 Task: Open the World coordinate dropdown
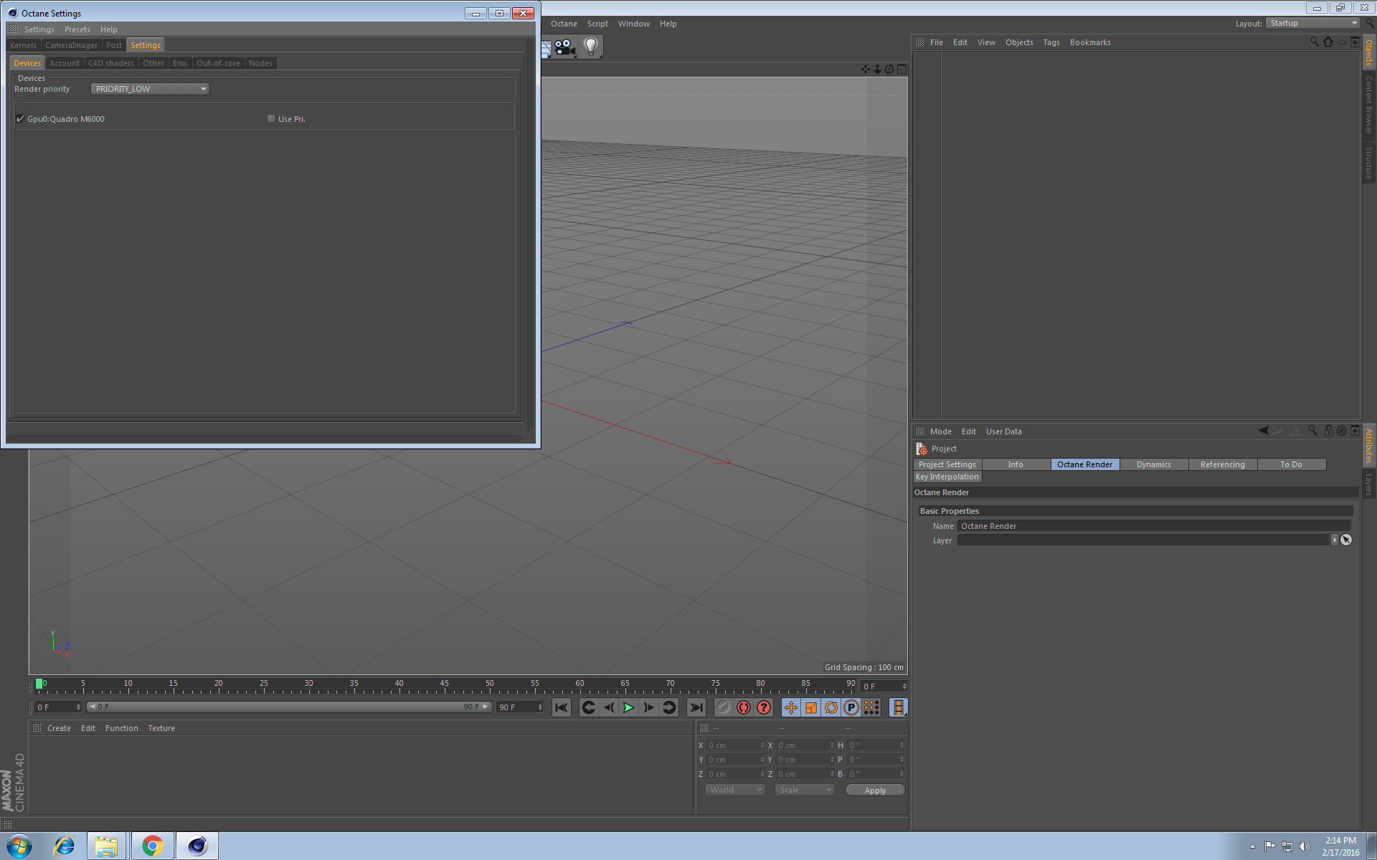point(735,790)
